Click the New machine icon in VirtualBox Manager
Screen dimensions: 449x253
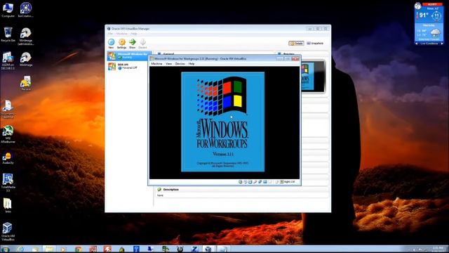[111, 44]
